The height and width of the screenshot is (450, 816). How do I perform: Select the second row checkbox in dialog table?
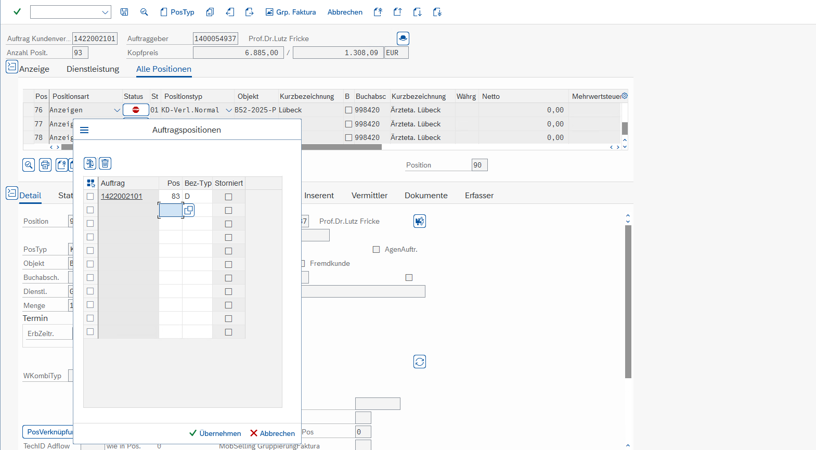[90, 210]
